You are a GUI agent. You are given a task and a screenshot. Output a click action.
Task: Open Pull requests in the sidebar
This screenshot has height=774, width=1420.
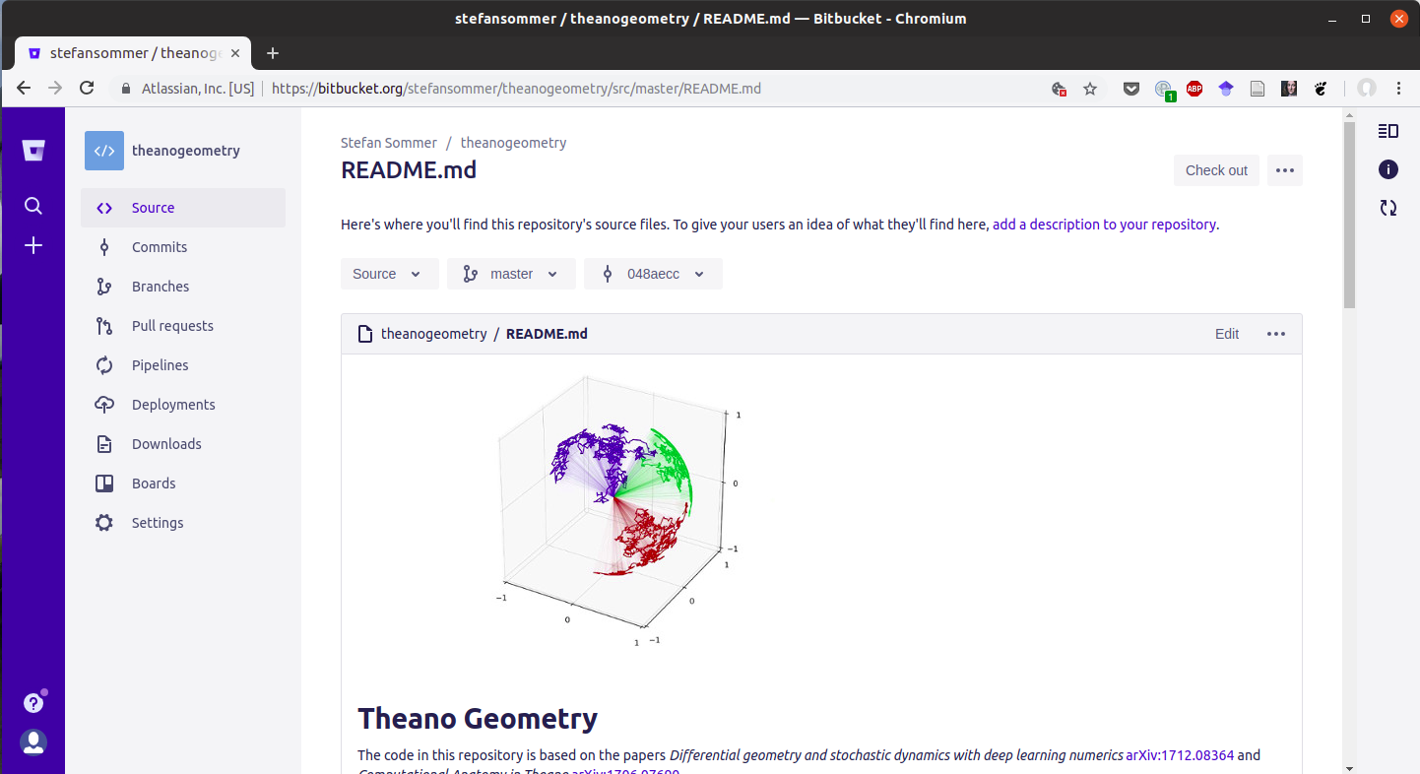[183, 326]
